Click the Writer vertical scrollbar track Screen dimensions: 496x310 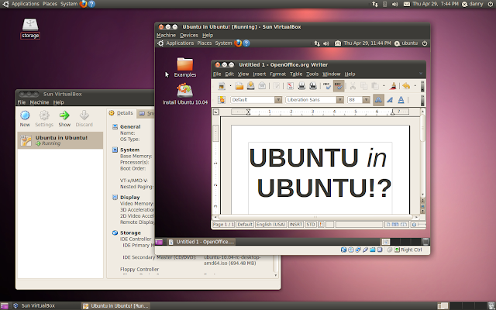point(422,152)
